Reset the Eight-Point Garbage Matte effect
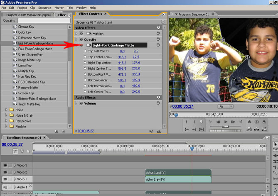The width and height of the screenshot is (278, 196). pos(158,45)
